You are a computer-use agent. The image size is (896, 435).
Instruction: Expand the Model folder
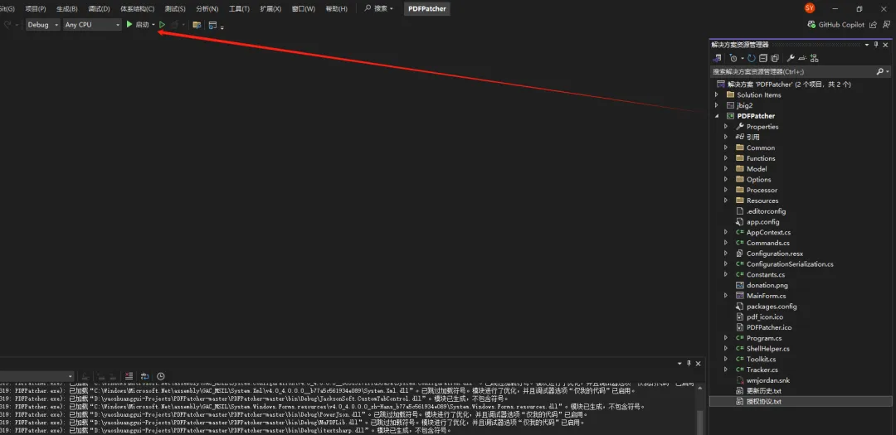click(726, 169)
